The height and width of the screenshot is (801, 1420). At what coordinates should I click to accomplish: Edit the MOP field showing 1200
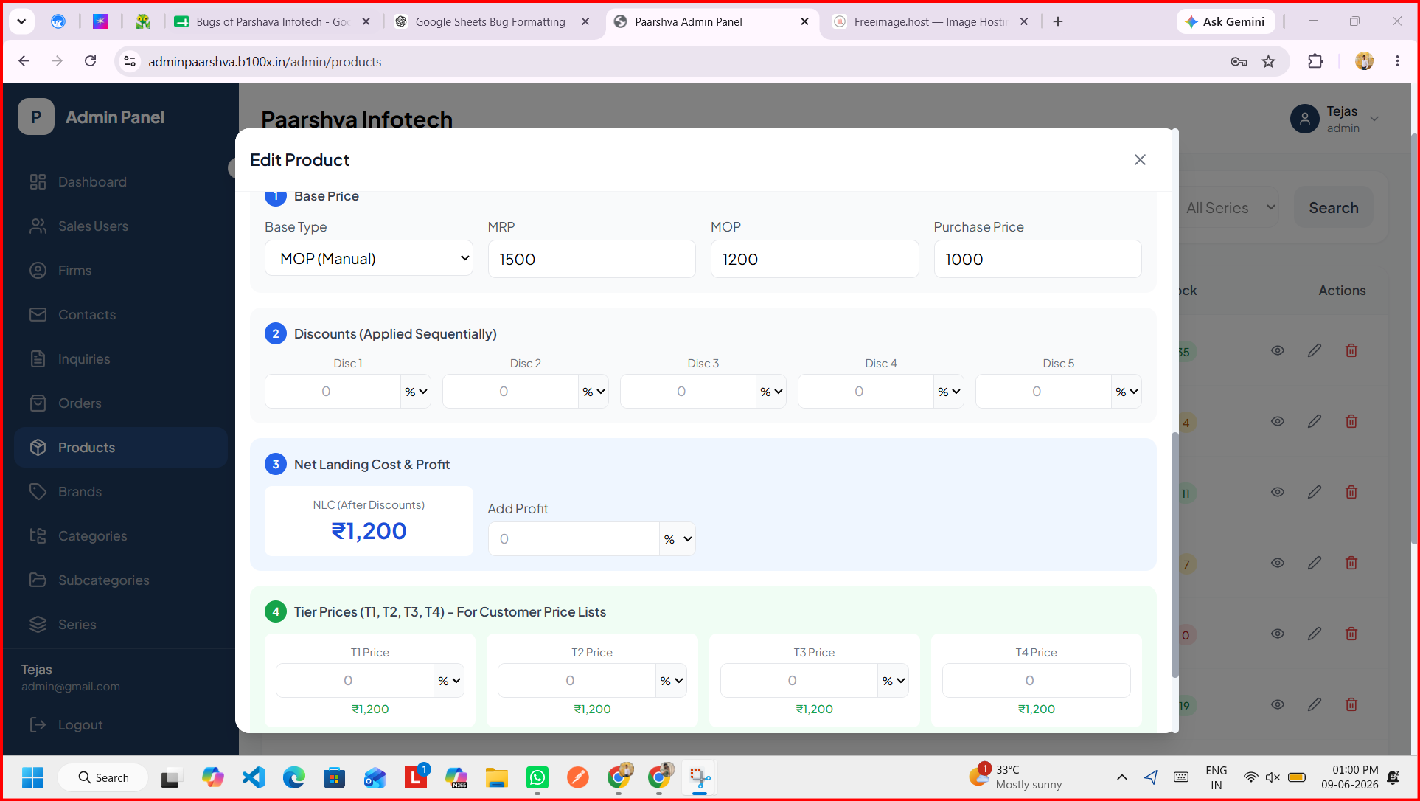pyautogui.click(x=815, y=259)
